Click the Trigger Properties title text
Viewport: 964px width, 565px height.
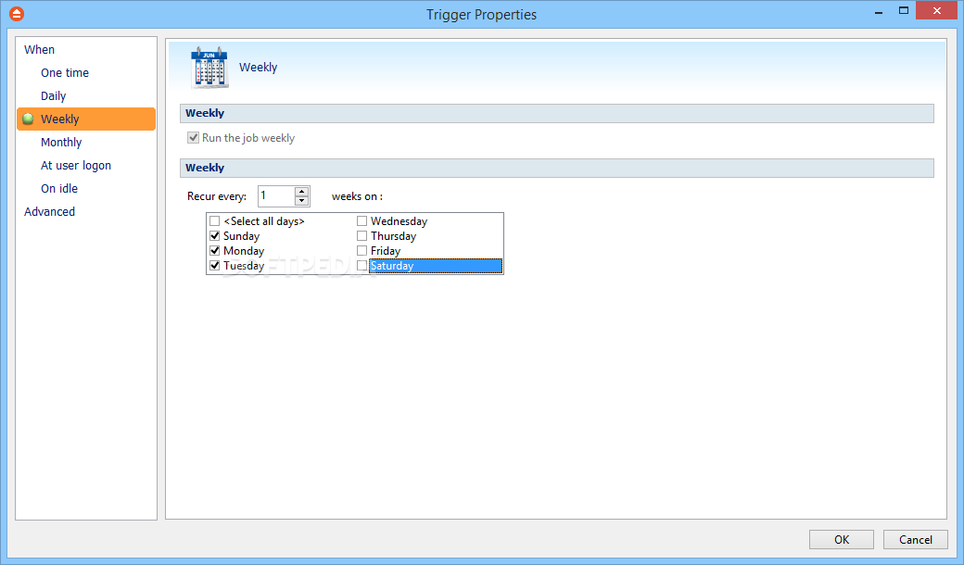coord(481,15)
